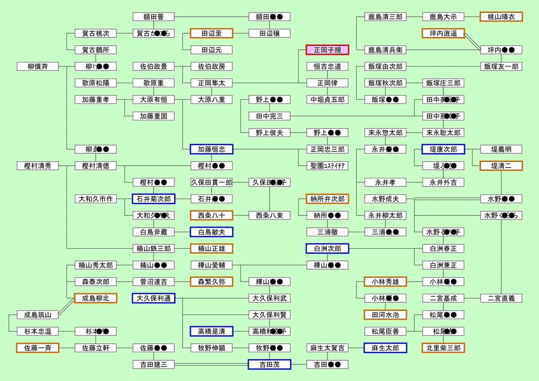Select the orange-bordered 田辺至 box
Viewport: 539px width, 381px height.
coord(212,33)
